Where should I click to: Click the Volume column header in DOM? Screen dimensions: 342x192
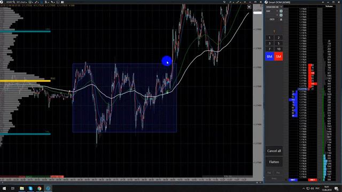(x=329, y=6)
